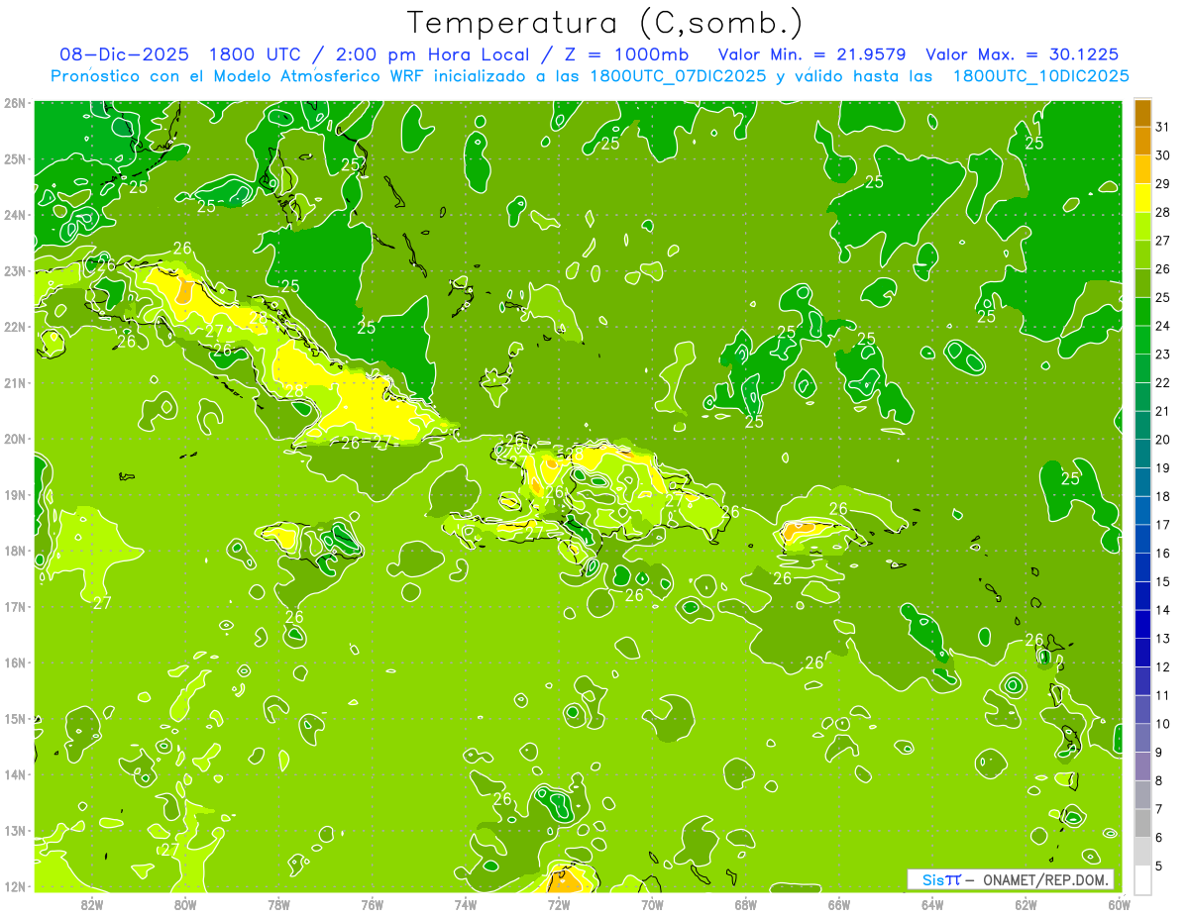
Task: Click the 60W longitude axis label
Action: click(x=1119, y=904)
